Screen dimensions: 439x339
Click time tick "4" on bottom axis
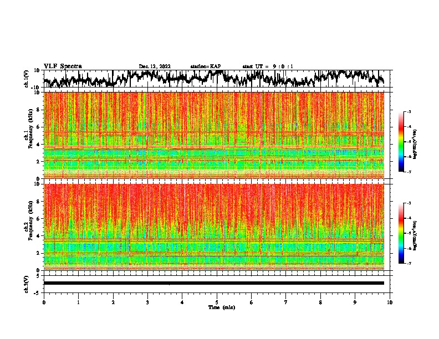pyautogui.click(x=182, y=302)
